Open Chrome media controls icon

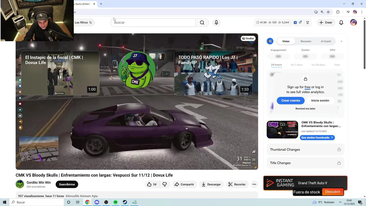click(x=348, y=12)
